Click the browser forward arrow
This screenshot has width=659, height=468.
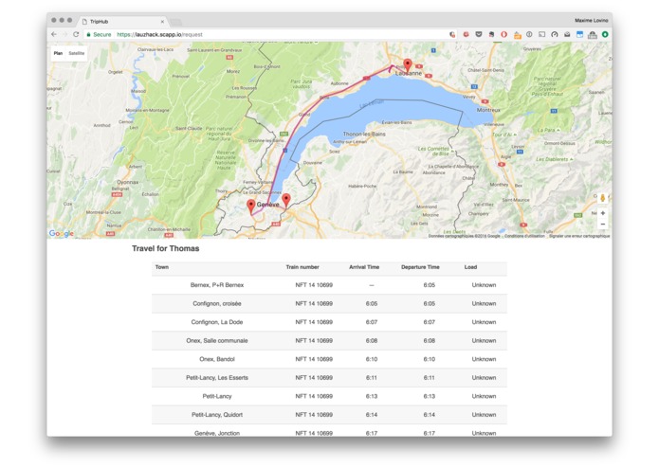point(64,34)
